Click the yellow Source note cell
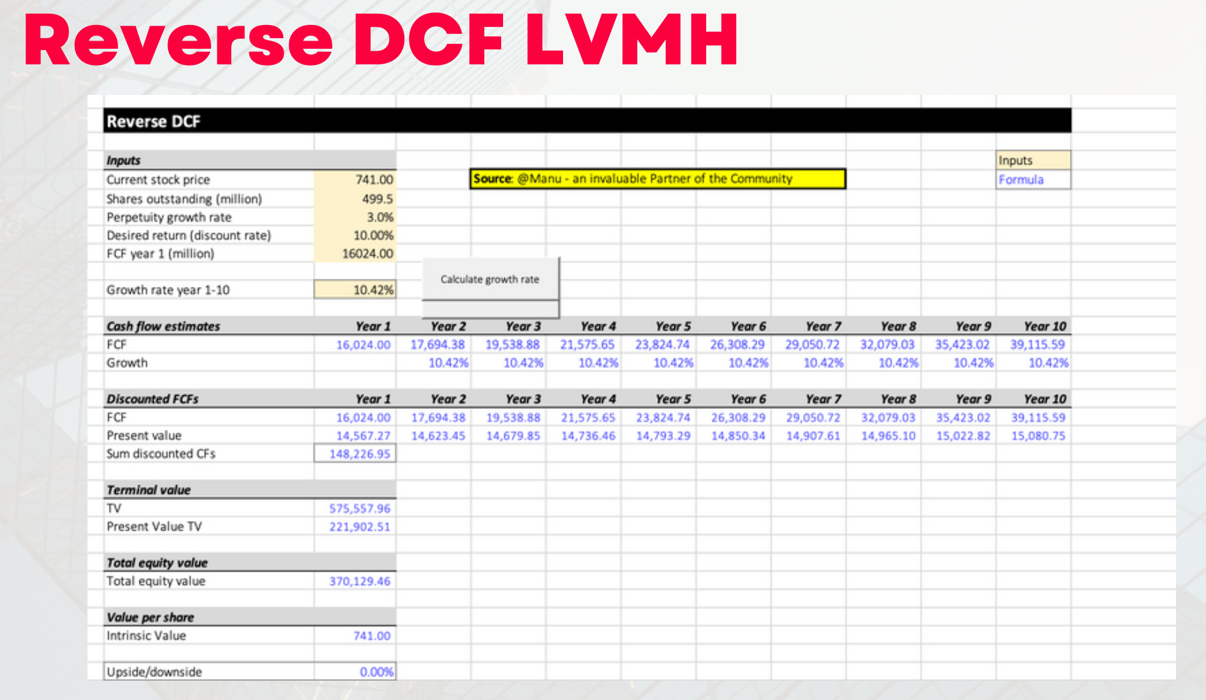Viewport: 1206px width, 700px height. click(657, 179)
